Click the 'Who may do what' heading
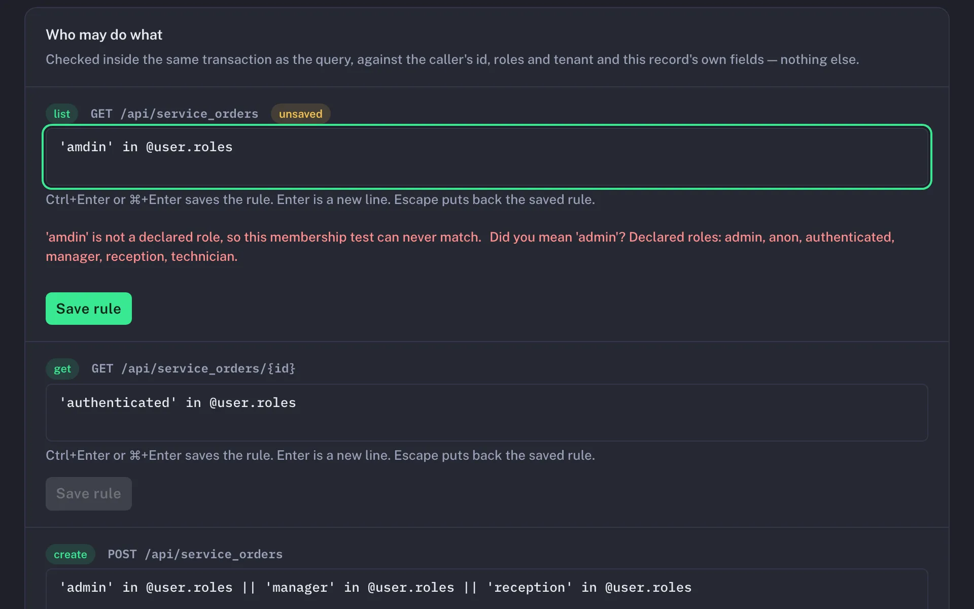The image size is (974, 609). point(104,35)
